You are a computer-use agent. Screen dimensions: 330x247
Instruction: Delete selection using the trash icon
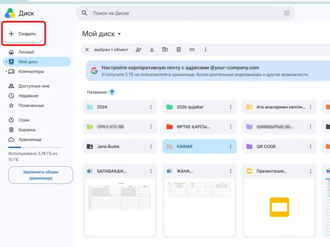pyautogui.click(x=179, y=50)
